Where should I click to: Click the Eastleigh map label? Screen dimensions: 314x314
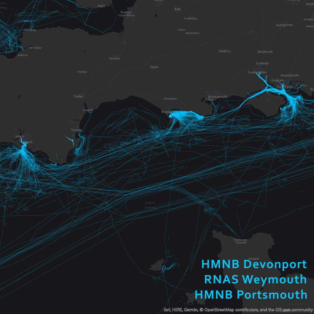click(262, 63)
